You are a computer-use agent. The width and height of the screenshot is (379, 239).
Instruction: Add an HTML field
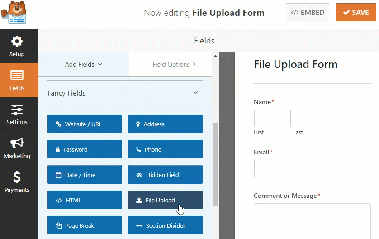coord(85,200)
